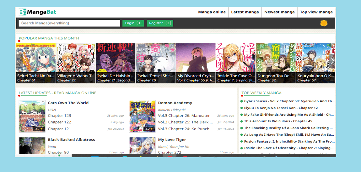Open As Long As I Have The [Shop] Skill link

[289, 134]
